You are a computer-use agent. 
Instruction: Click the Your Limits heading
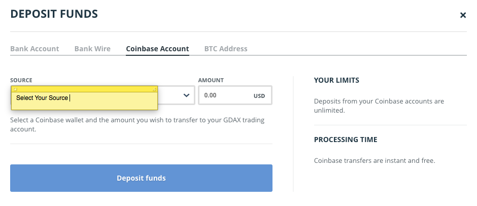point(336,80)
